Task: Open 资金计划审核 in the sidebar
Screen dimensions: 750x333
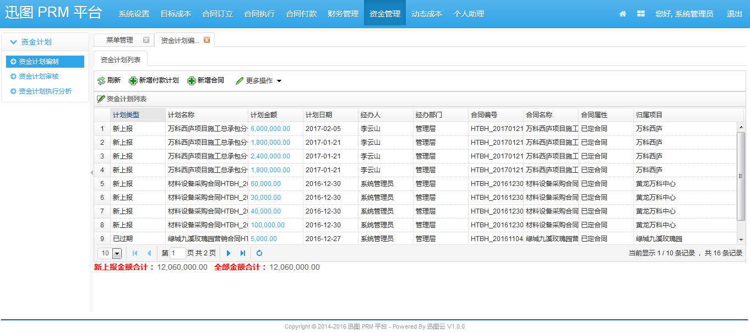Action: click(39, 77)
